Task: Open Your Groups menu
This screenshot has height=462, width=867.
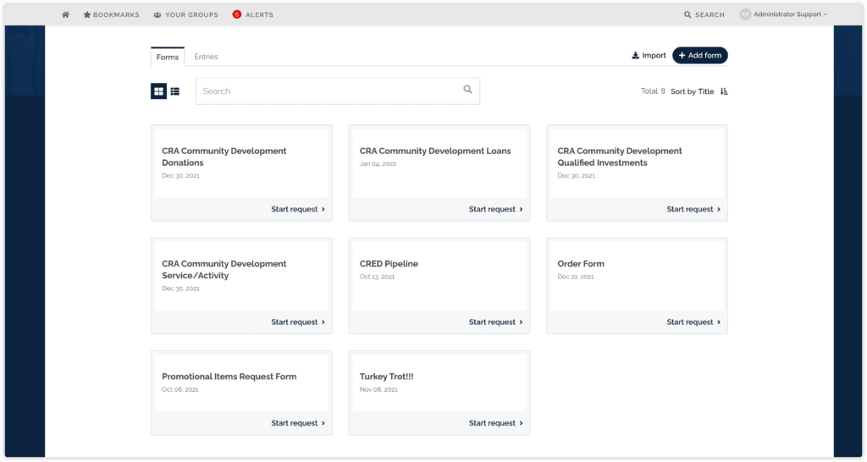Action: (185, 15)
